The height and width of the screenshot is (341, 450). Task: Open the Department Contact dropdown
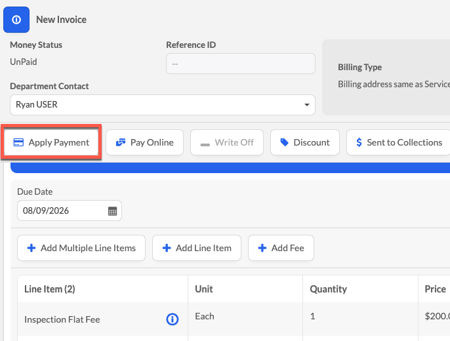pos(163,105)
